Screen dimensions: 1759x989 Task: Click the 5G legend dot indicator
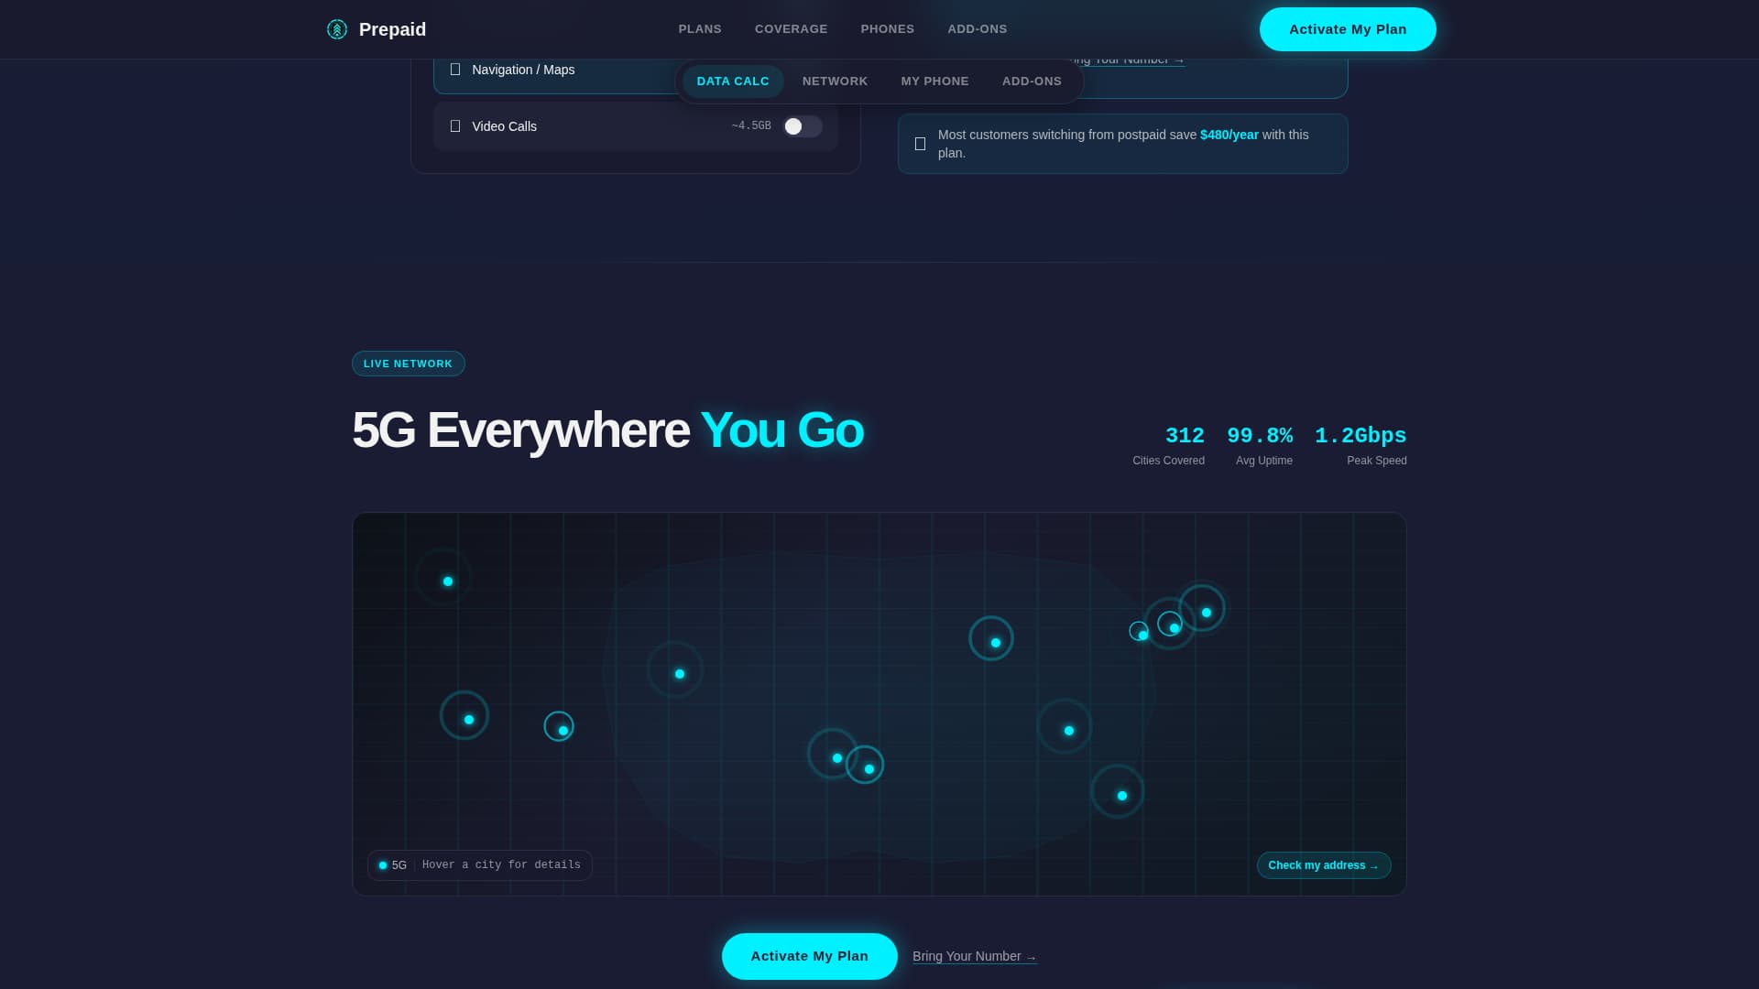tap(383, 865)
